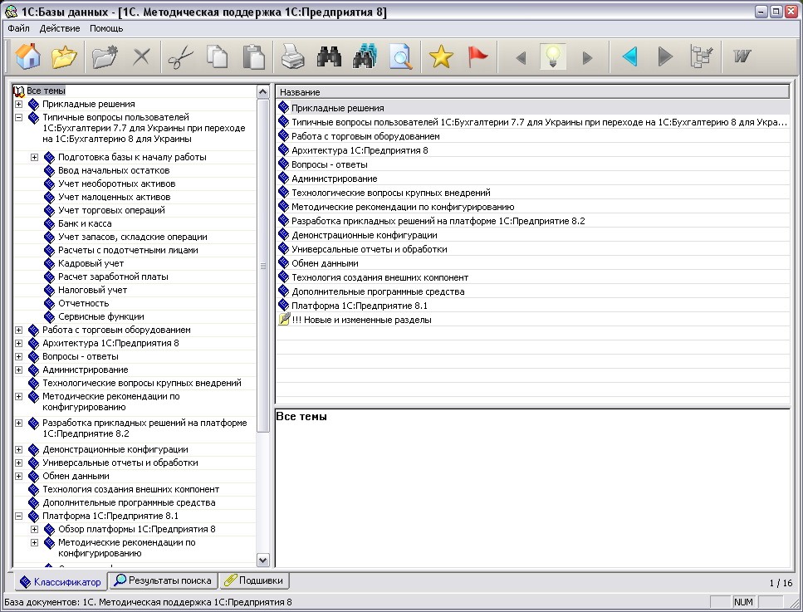Expand Обзор платформы 1С:Предприятия 8 node
The width and height of the screenshot is (803, 612).
pos(34,530)
